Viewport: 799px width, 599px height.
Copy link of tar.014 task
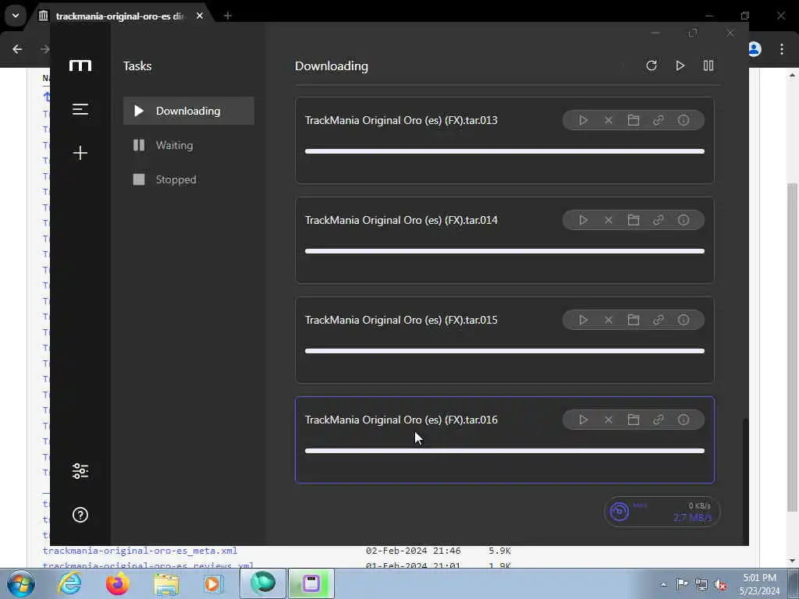tap(659, 220)
